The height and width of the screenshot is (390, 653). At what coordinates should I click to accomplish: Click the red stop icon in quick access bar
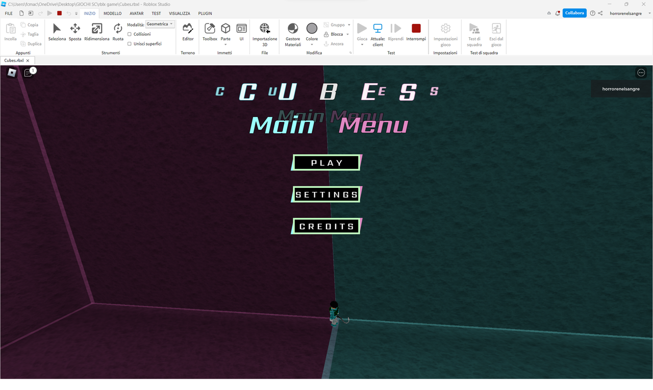coord(59,13)
